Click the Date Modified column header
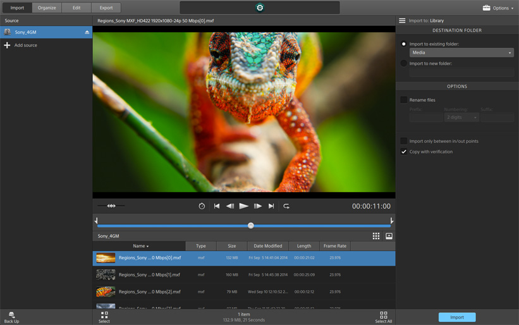This screenshot has height=325, width=519. (268, 246)
